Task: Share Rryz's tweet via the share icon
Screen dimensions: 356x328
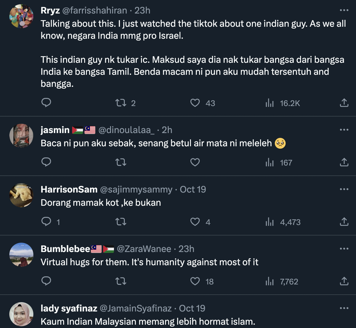Action: pyautogui.click(x=344, y=103)
